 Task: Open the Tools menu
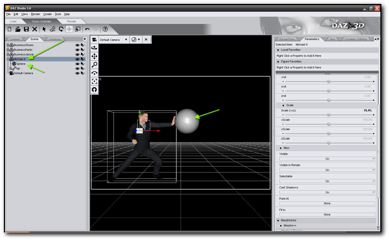58,14
